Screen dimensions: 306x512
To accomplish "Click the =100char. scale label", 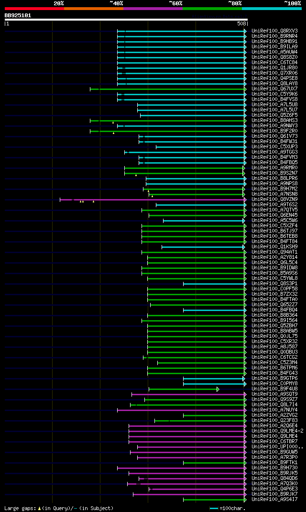I will (x=232, y=508).
